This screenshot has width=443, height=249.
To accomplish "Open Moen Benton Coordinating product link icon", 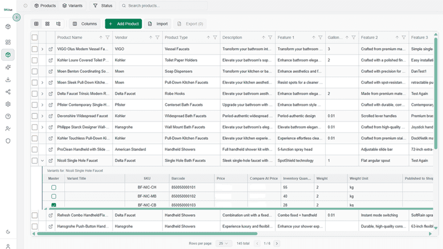I will [51, 72].
